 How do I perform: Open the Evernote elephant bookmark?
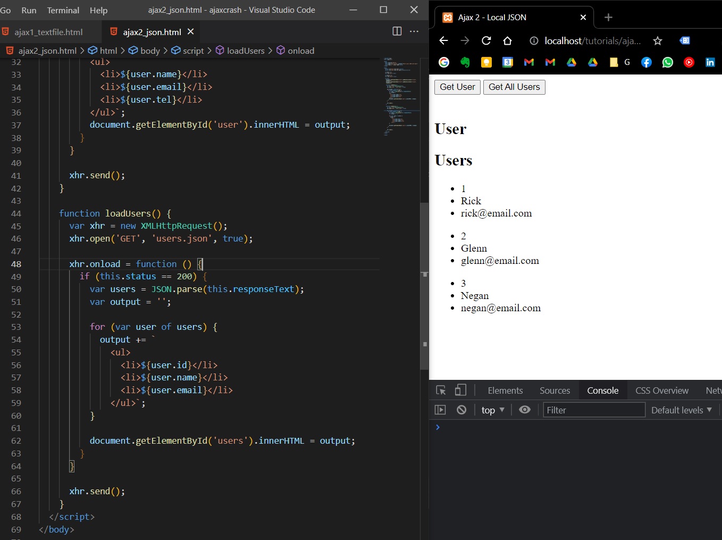coord(465,62)
